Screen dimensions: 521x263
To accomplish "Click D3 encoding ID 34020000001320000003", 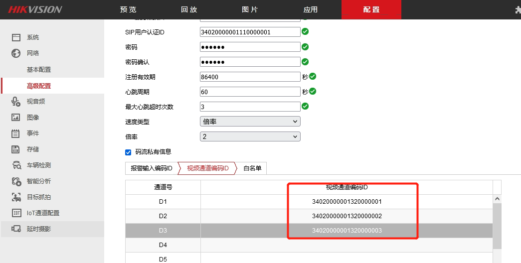I will 347,231.
